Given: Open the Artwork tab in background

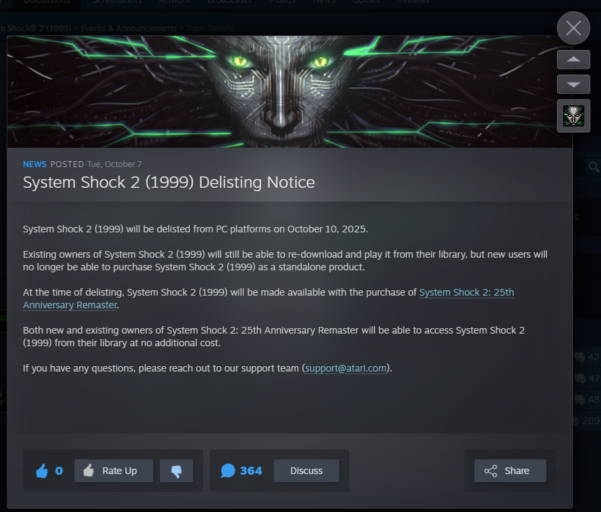Looking at the screenshot, I should (175, 2).
